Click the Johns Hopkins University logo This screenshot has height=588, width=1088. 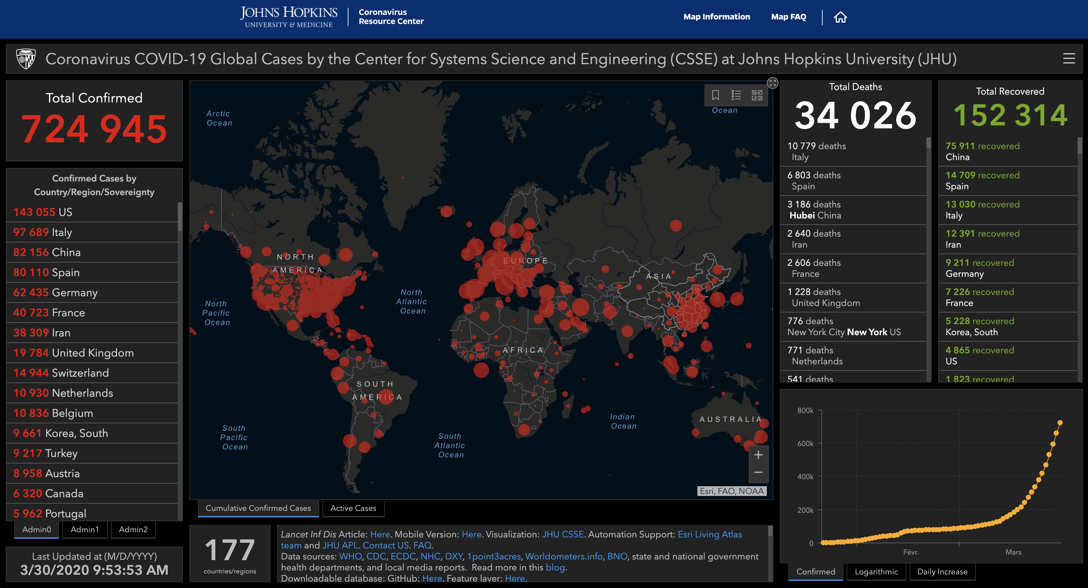pyautogui.click(x=289, y=17)
